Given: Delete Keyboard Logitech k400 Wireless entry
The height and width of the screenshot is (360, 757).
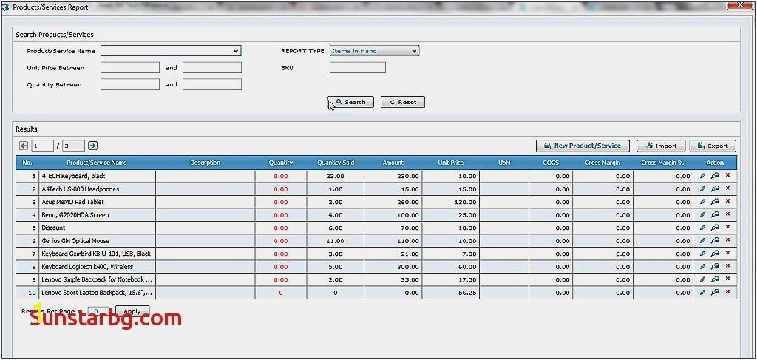Looking at the screenshot, I should (727, 266).
